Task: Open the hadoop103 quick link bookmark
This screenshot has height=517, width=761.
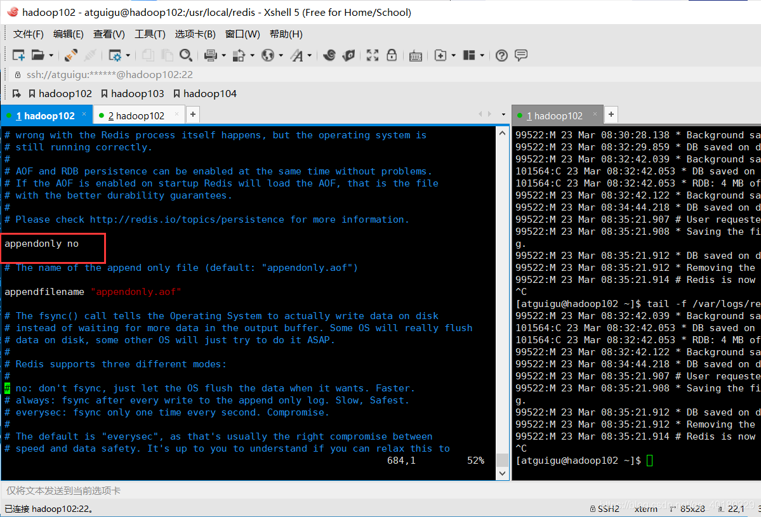Action: (x=133, y=94)
